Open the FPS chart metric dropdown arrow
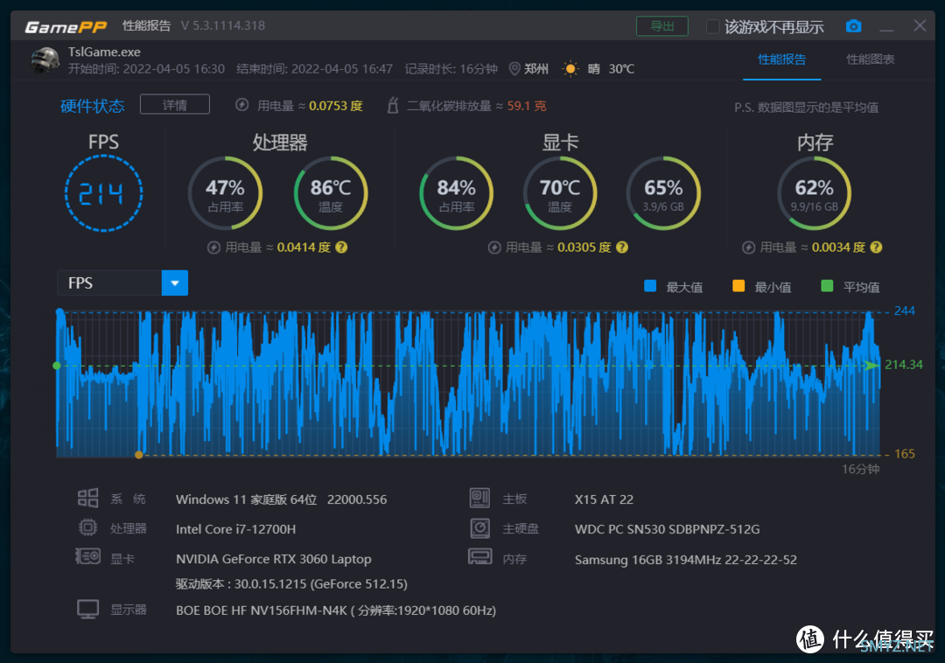The width and height of the screenshot is (945, 663). [175, 283]
